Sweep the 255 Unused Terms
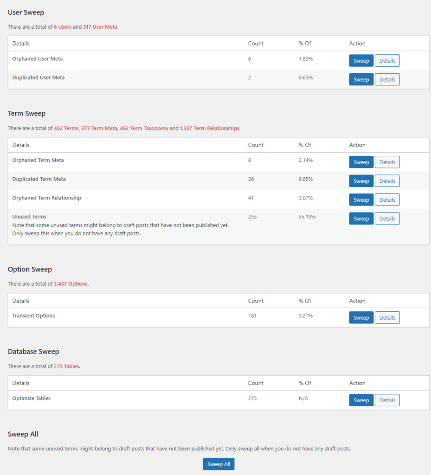The image size is (431, 475). pos(361,218)
